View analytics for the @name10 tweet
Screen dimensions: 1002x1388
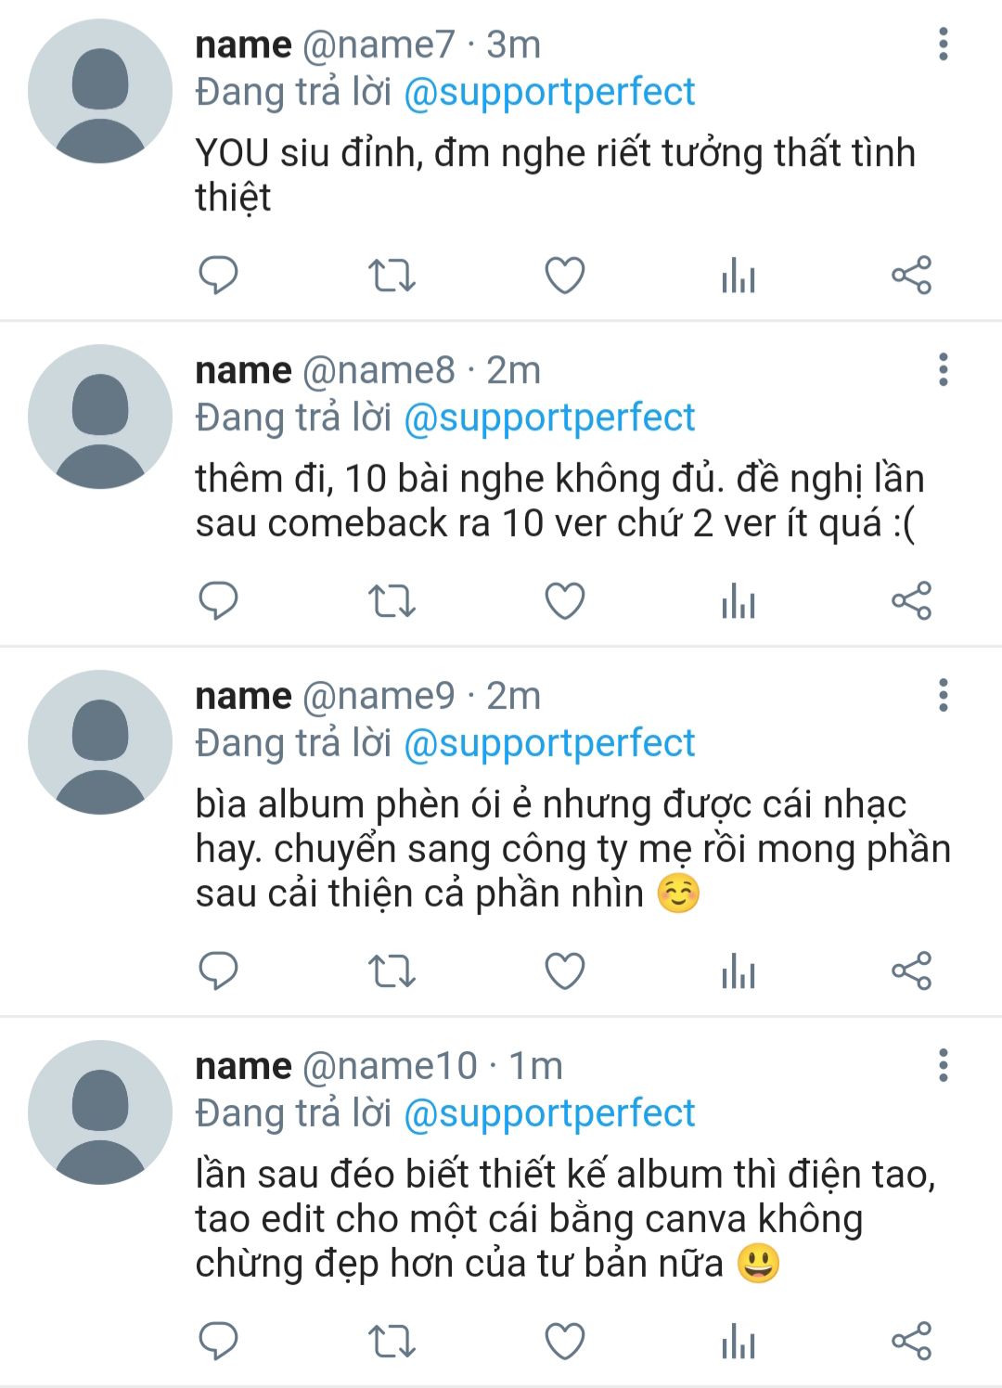pos(739,1342)
